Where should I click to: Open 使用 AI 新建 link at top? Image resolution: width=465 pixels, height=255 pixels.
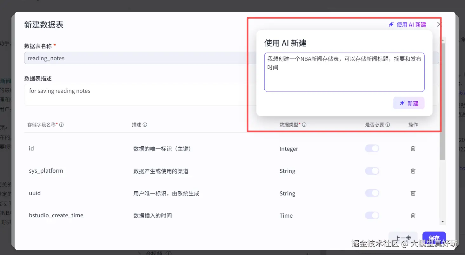408,24
